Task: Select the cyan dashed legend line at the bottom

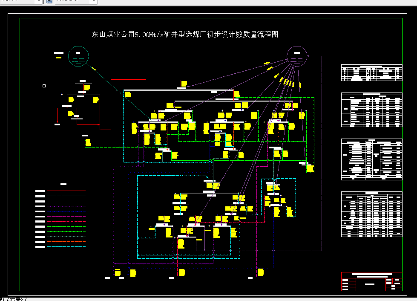Action: tap(66, 247)
